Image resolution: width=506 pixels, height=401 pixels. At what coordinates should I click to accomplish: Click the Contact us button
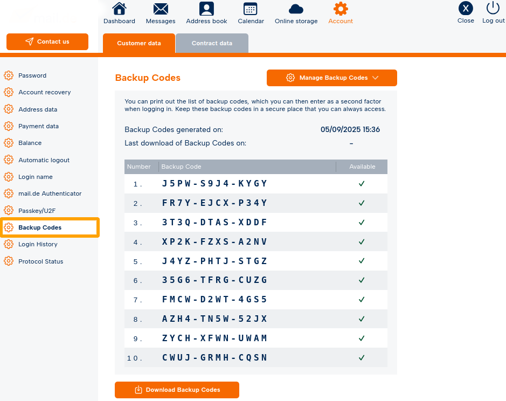[x=47, y=42]
